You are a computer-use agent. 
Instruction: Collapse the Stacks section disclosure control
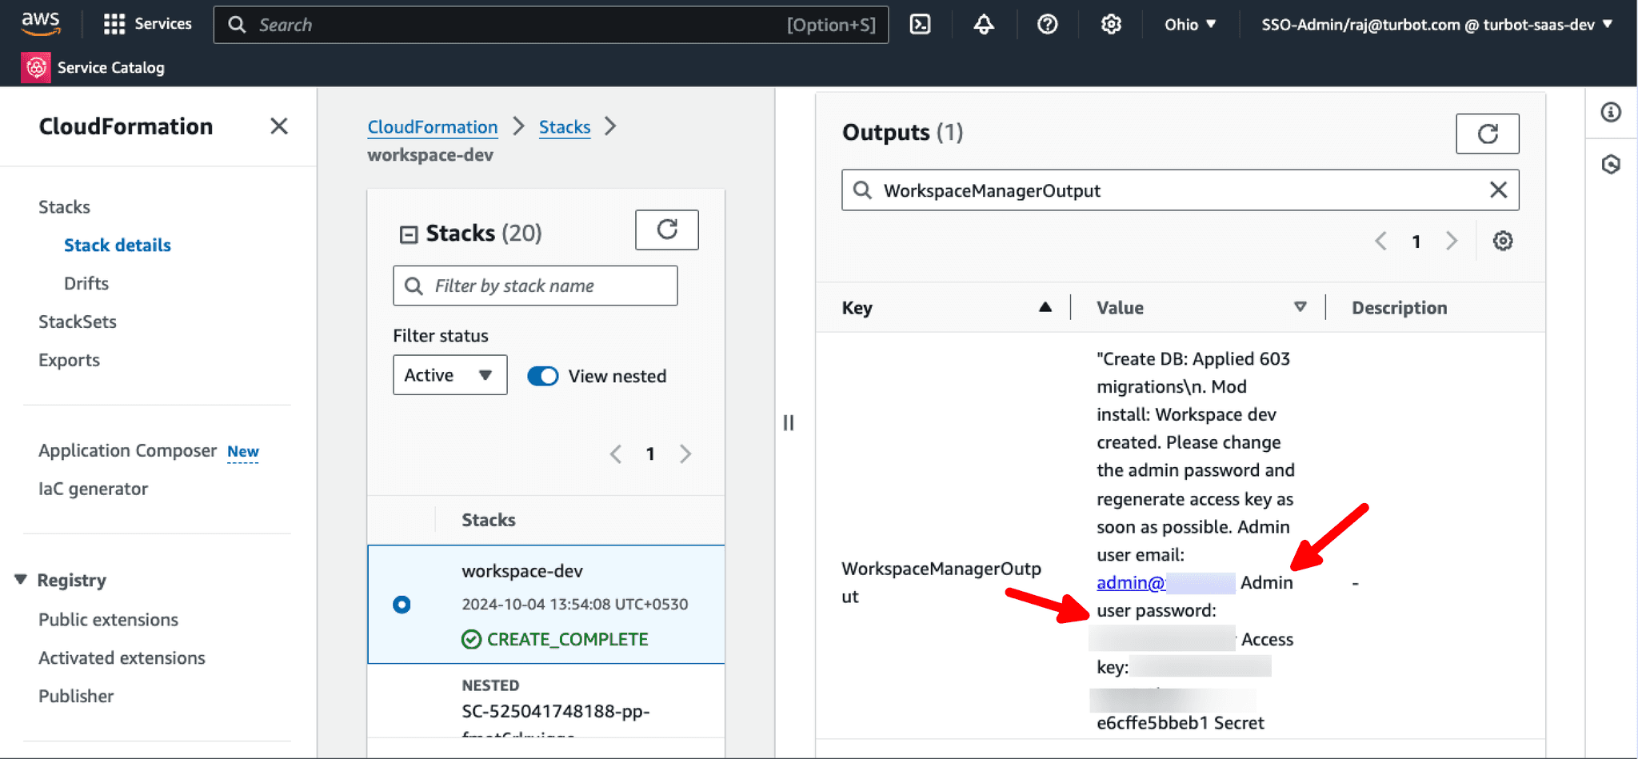(x=409, y=233)
